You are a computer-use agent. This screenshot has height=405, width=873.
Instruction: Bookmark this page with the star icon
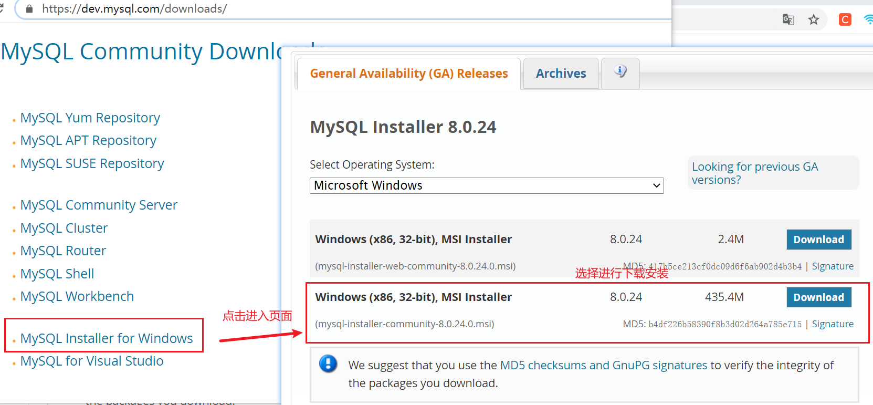[814, 20]
